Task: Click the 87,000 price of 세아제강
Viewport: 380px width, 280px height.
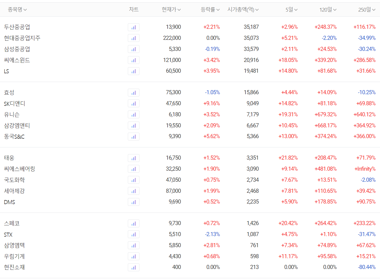Action: pos(173,191)
